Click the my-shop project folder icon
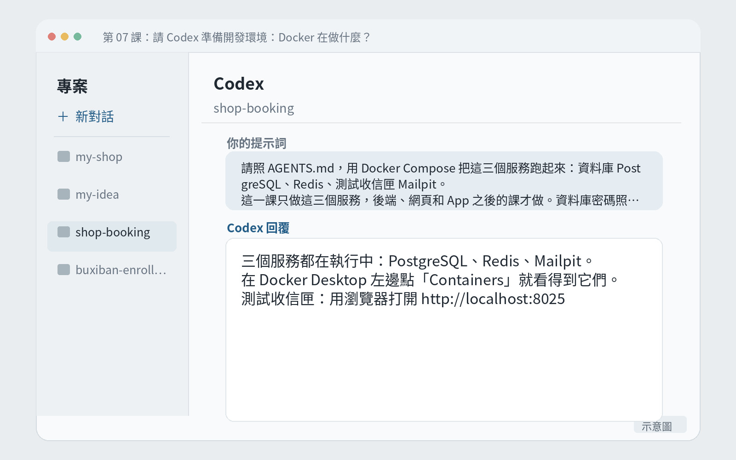 (x=63, y=156)
